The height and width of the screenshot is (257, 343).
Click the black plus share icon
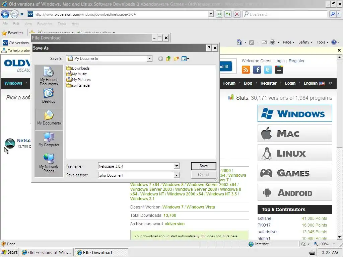[279, 70]
